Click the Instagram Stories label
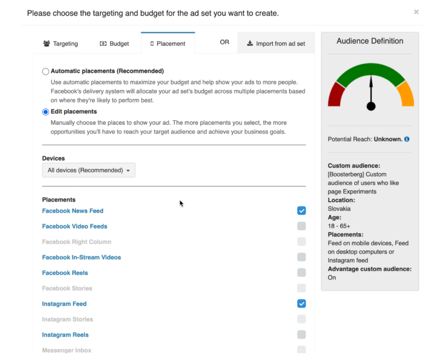Screen dimensions: 446x358 (x=68, y=319)
